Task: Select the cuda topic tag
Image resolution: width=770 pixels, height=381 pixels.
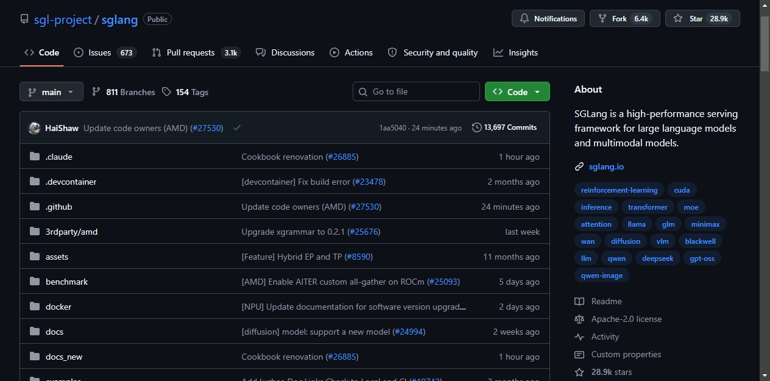Action: point(682,190)
